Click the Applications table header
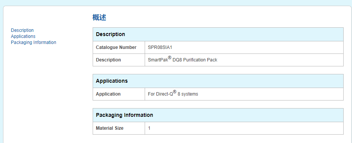 point(218,81)
